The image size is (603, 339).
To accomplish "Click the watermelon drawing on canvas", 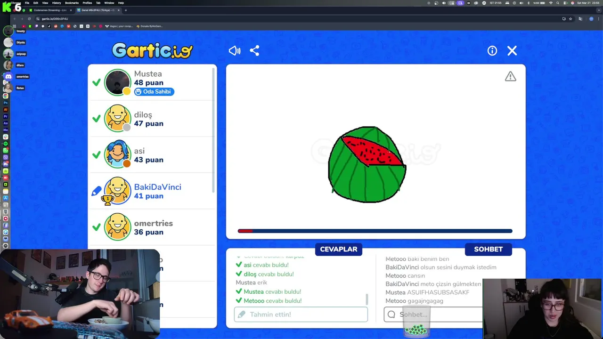I will coord(367,164).
